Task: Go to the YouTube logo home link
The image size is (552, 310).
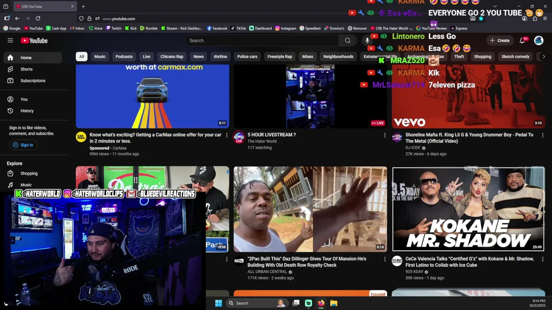Action: [34, 40]
